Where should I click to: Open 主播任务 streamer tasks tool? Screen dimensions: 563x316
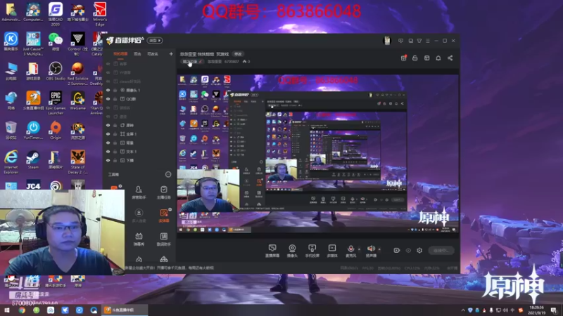point(164,192)
